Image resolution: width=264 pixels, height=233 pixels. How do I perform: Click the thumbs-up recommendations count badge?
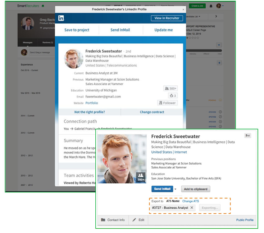click(x=173, y=96)
